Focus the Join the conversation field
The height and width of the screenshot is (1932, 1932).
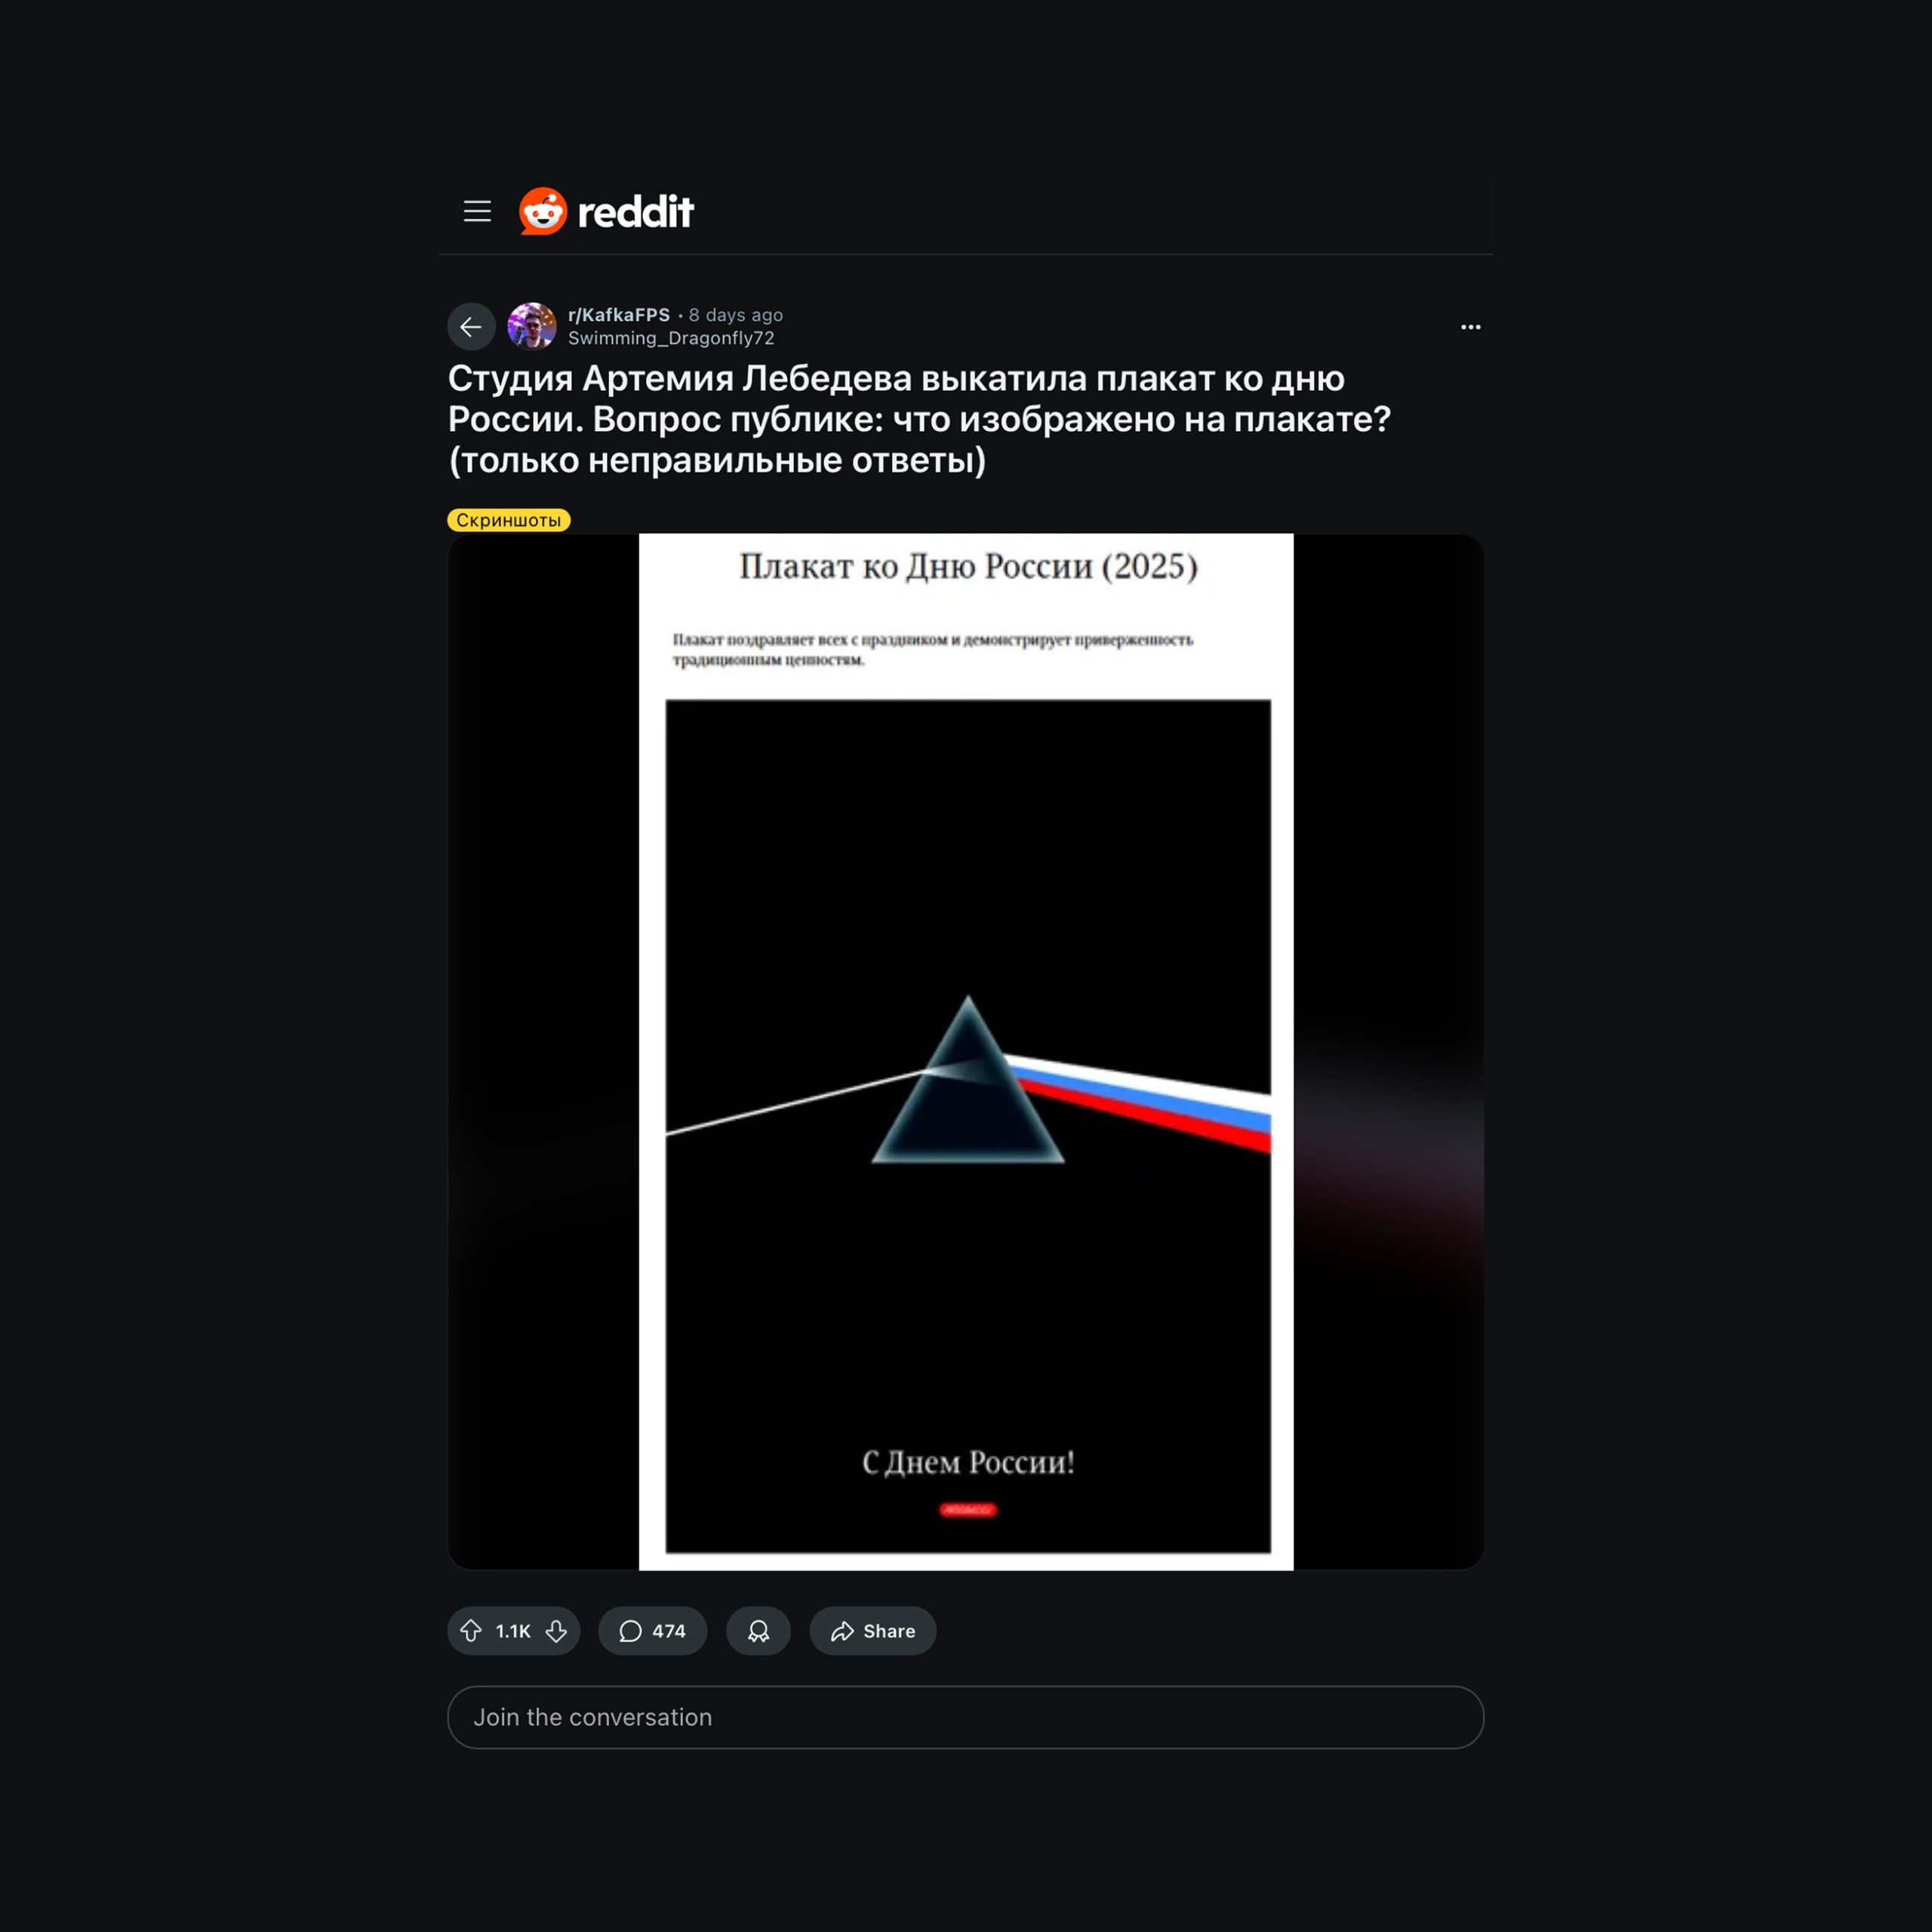[965, 1717]
